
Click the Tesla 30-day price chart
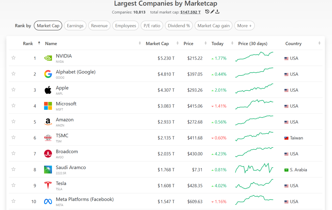[254, 184]
